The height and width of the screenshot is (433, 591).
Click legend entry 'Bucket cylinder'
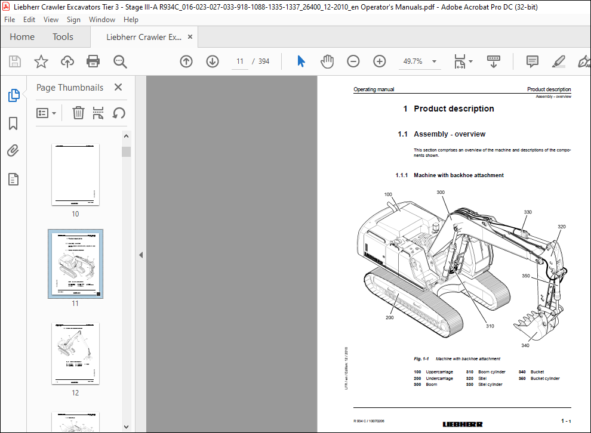click(x=545, y=378)
